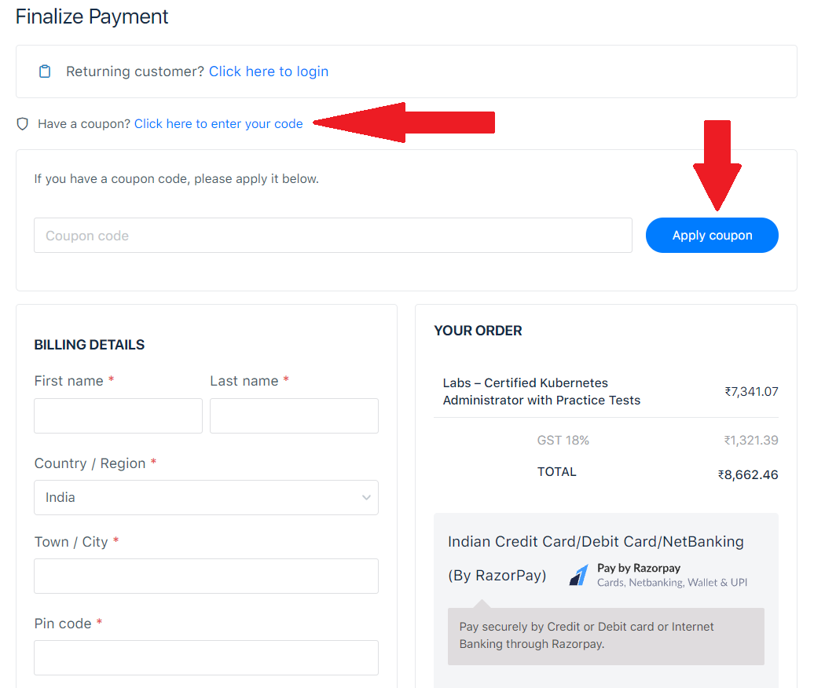This screenshot has width=814, height=688.
Task: Click the shield icon next to coupon question
Action: click(22, 123)
